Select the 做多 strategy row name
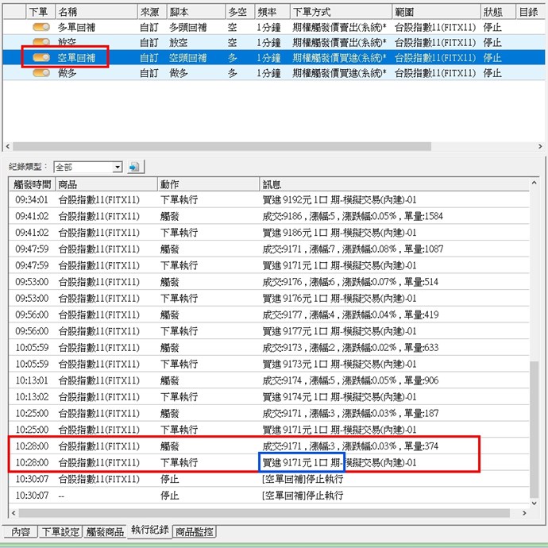Viewport: 548px width, 548px height. tap(67, 73)
